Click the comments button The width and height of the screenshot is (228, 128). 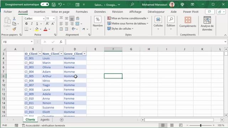point(210,12)
